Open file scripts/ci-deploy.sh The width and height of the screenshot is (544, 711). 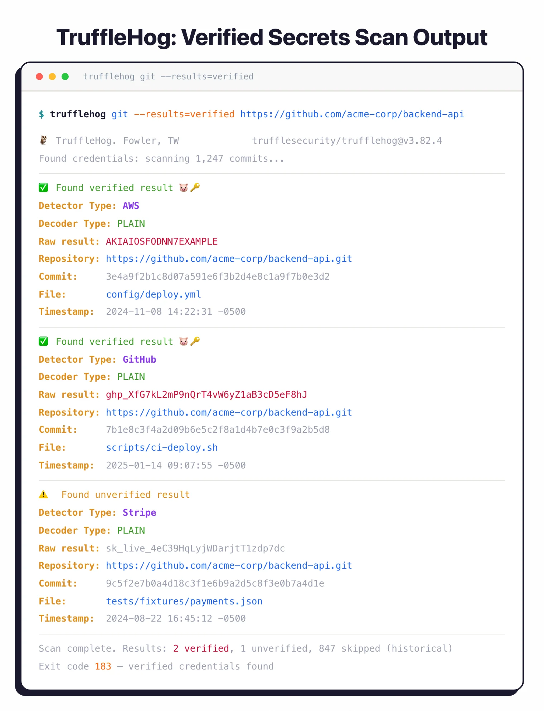tap(162, 447)
